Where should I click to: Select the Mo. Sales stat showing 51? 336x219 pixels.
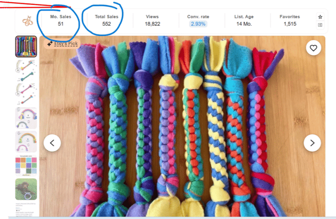(61, 21)
